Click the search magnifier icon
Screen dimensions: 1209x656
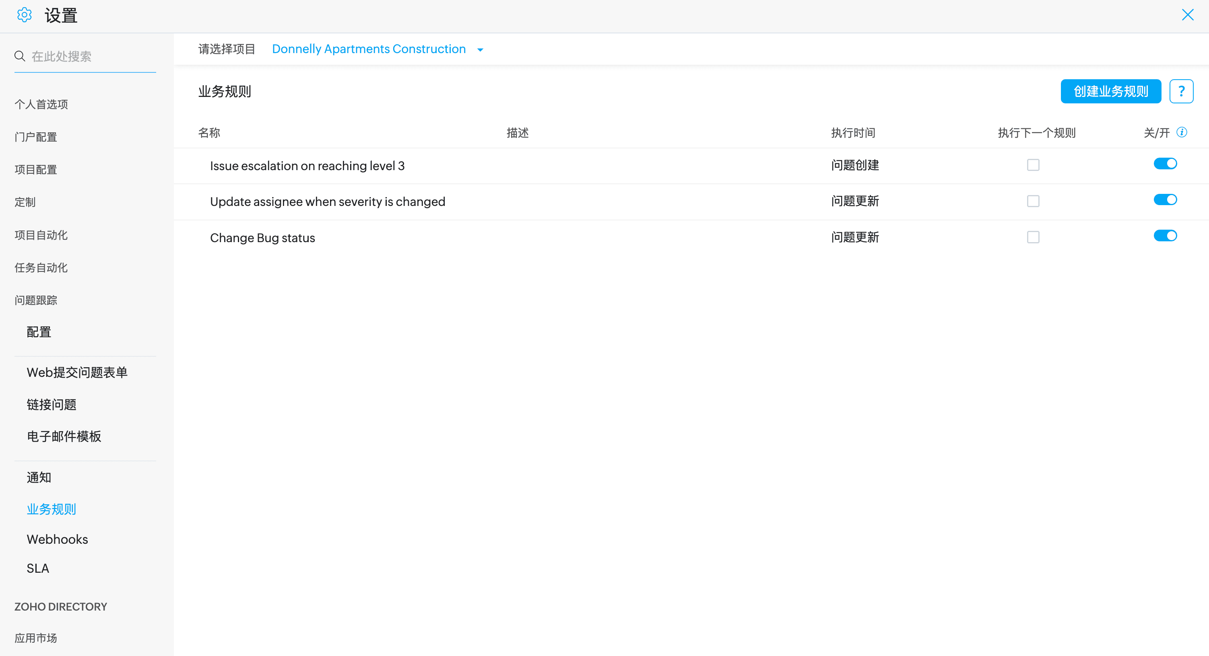[x=19, y=56]
